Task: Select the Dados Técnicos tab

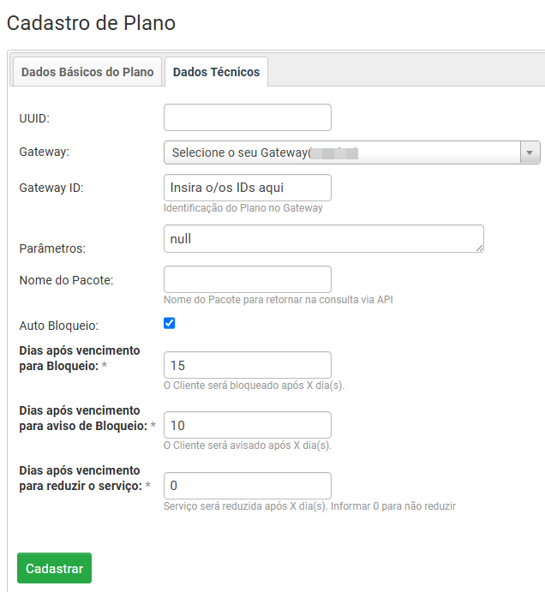Action: (216, 72)
